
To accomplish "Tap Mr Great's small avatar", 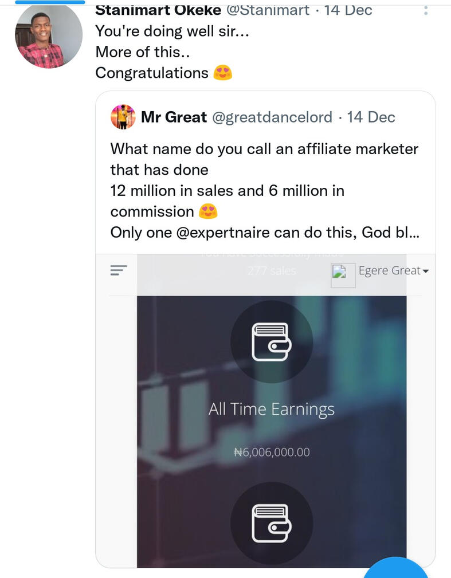I will click(x=123, y=117).
